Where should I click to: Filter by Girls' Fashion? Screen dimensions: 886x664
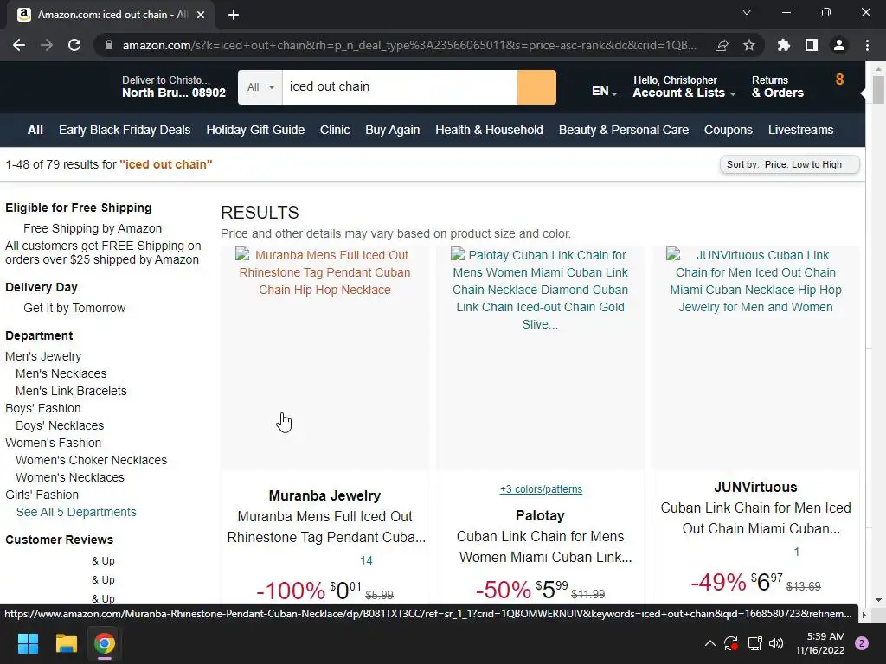pyautogui.click(x=42, y=495)
